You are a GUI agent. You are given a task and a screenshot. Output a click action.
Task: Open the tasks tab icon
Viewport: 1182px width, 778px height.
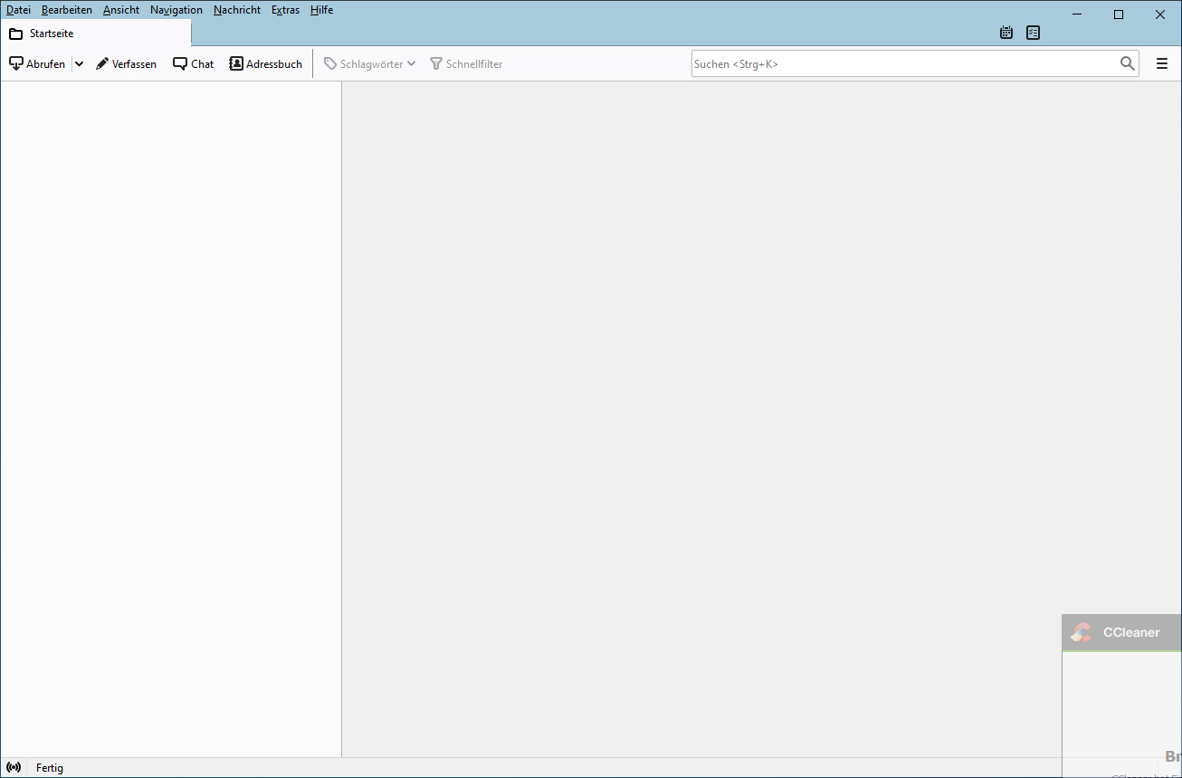point(1033,33)
